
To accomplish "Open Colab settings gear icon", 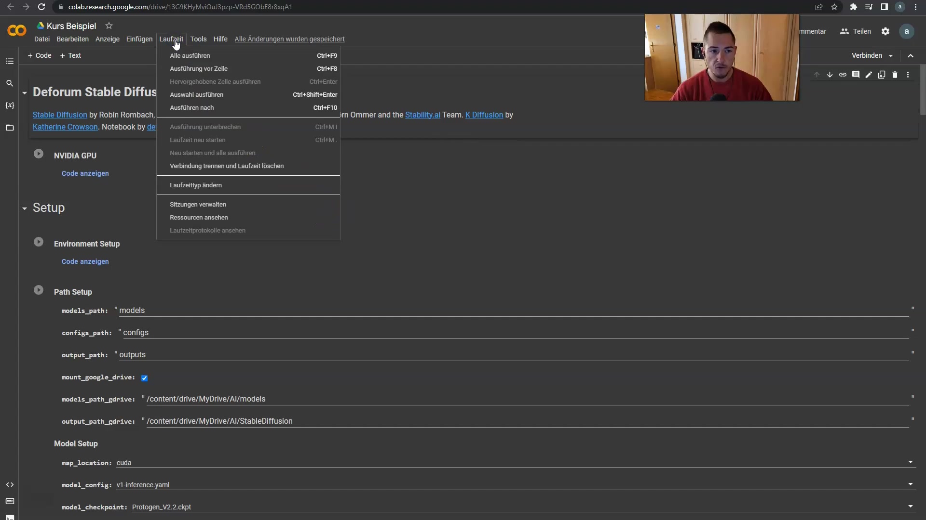I will pyautogui.click(x=885, y=31).
